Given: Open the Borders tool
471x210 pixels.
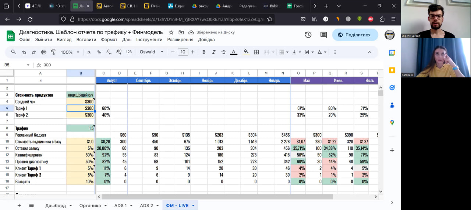Looking at the screenshot, I should tap(256, 52).
